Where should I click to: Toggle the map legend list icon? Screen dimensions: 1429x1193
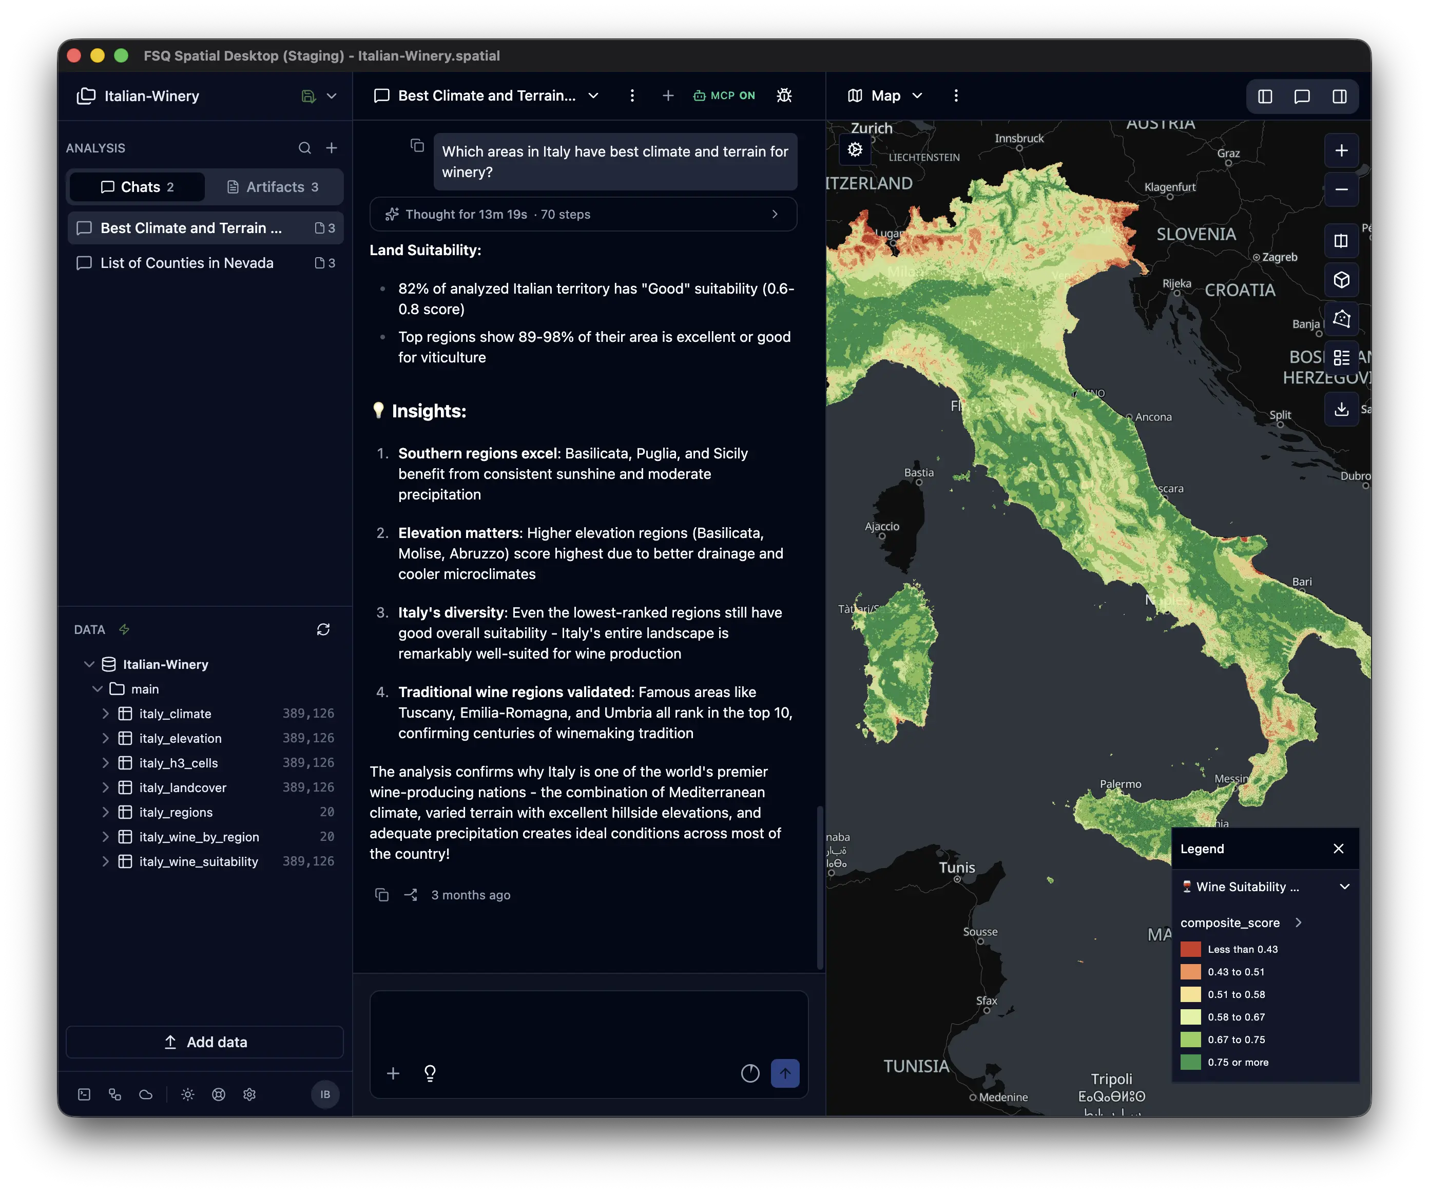(x=1341, y=357)
